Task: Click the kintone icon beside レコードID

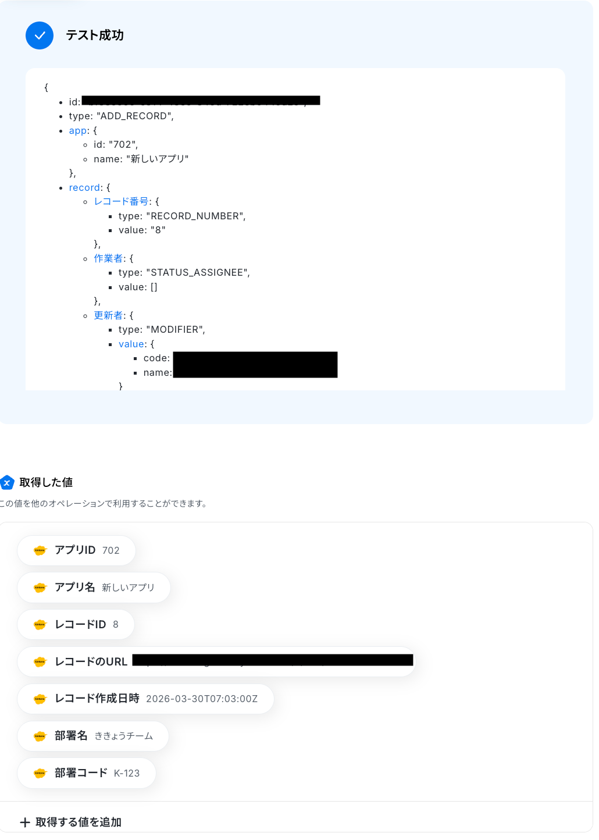Action: pos(40,625)
